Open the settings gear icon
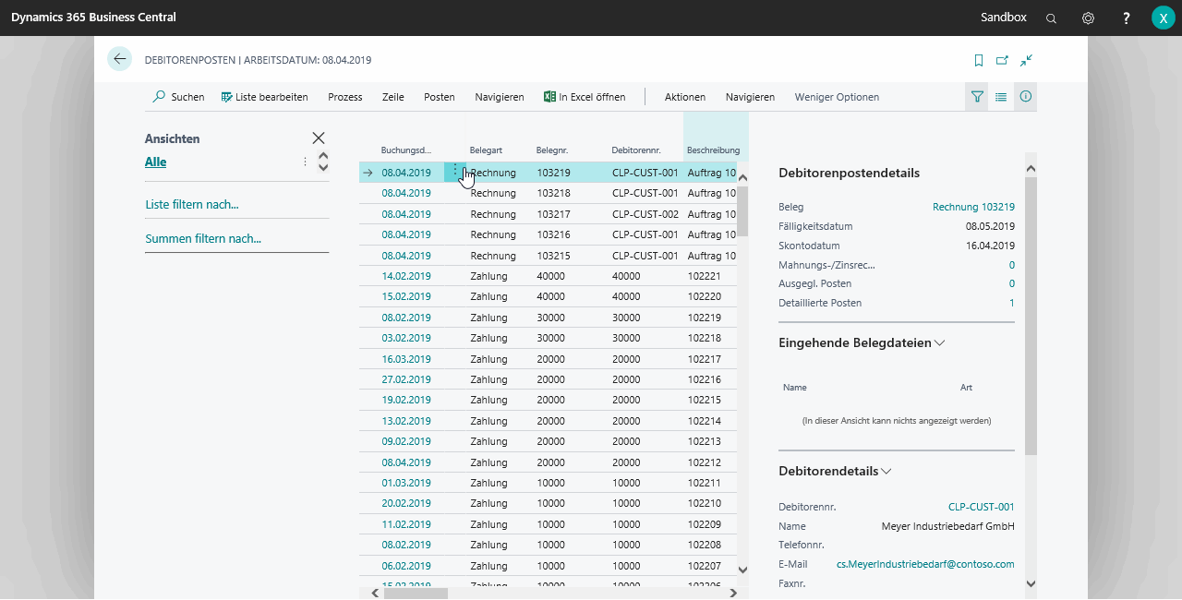This screenshot has height=600, width=1182. (1088, 18)
